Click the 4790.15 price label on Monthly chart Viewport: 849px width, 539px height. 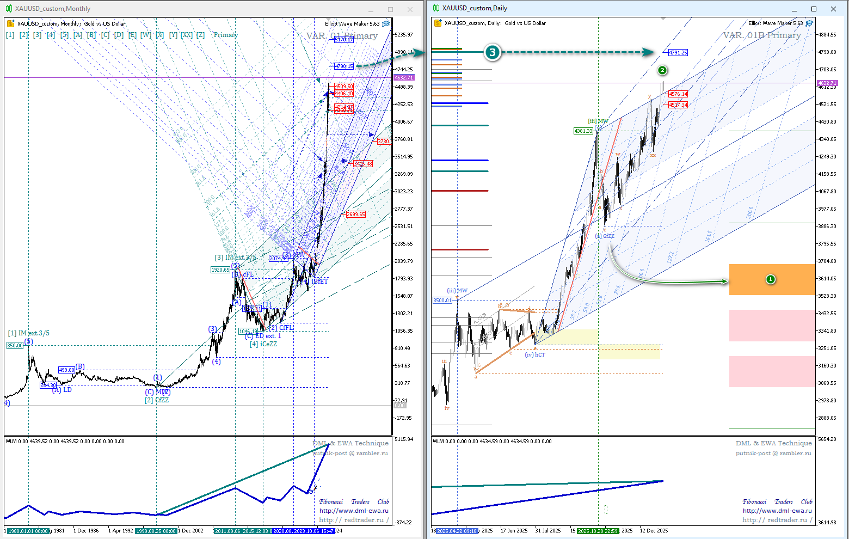pos(344,66)
